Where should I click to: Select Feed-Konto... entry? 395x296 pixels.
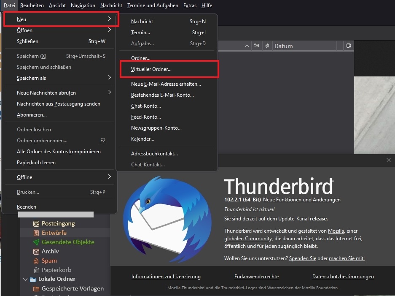point(167,117)
